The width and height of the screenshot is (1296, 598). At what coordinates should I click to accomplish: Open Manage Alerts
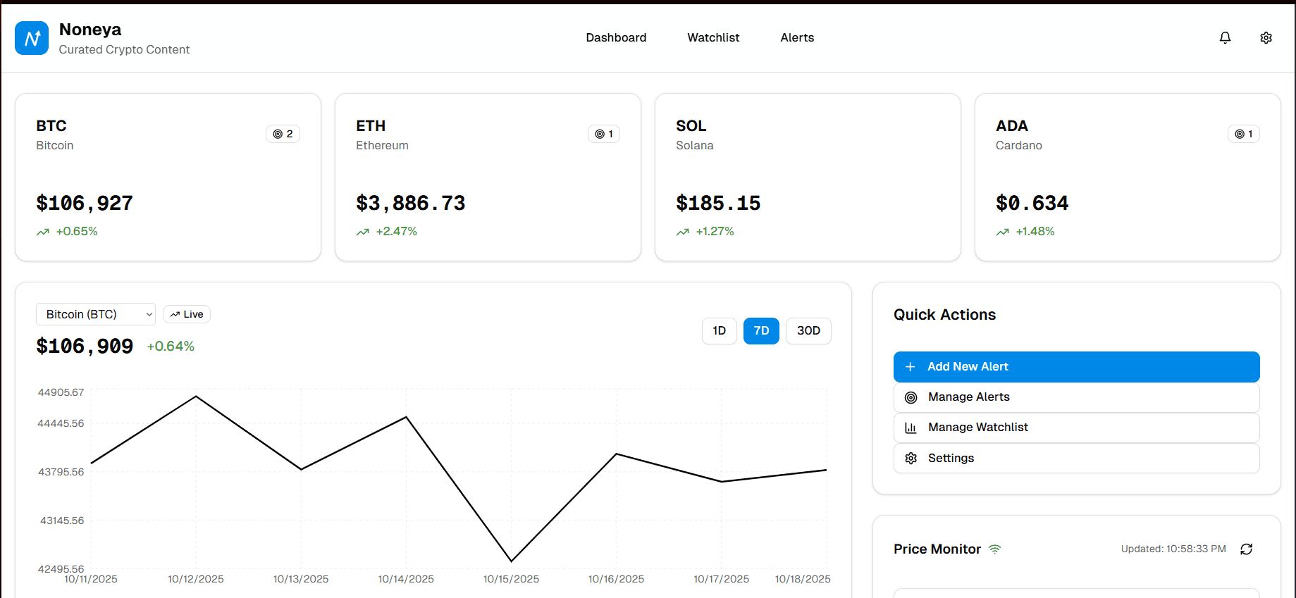pos(1076,397)
